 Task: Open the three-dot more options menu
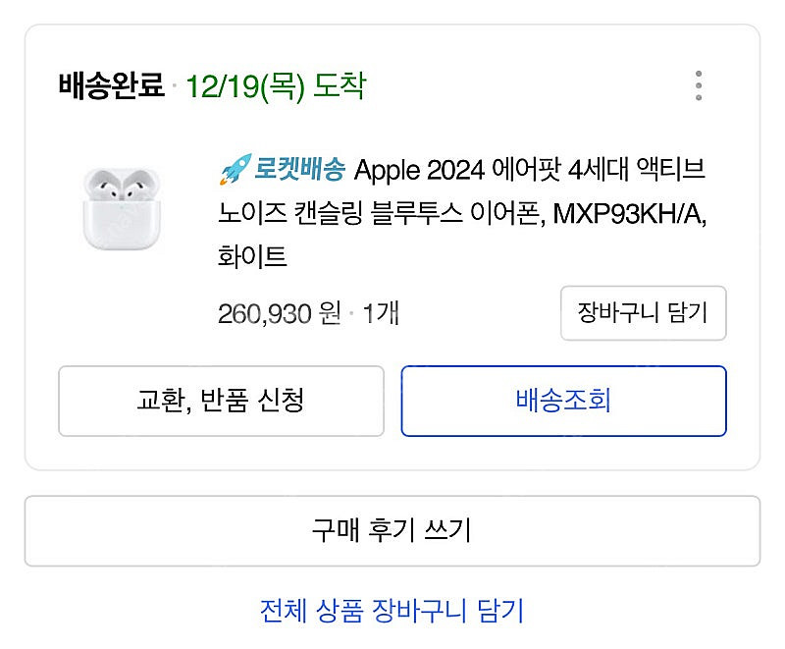(699, 85)
